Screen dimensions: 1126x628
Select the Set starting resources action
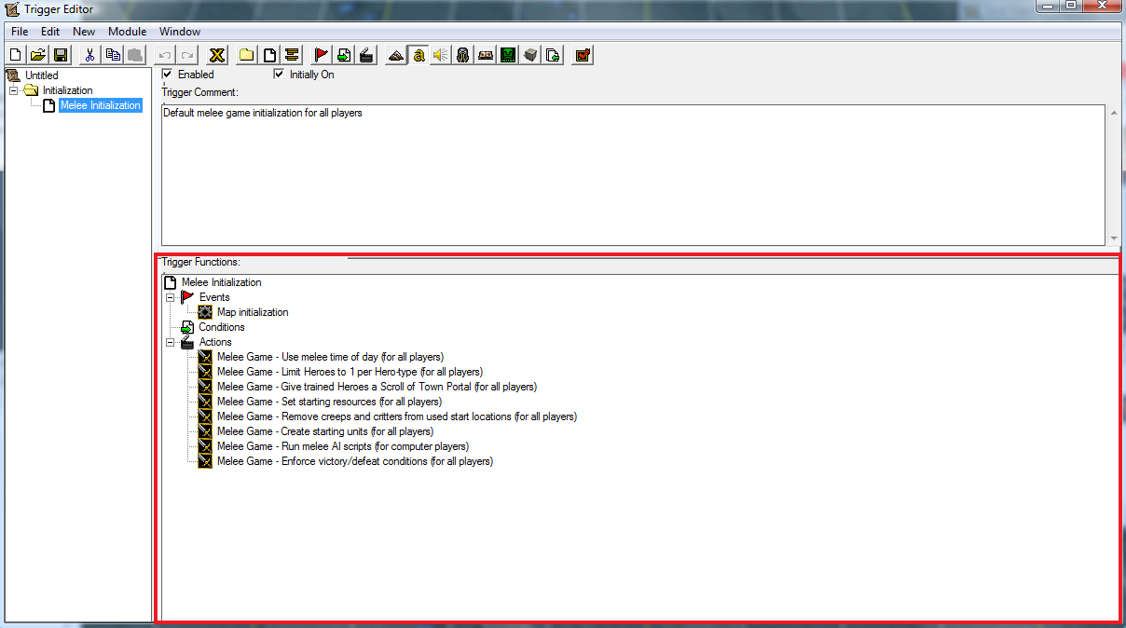pos(295,402)
